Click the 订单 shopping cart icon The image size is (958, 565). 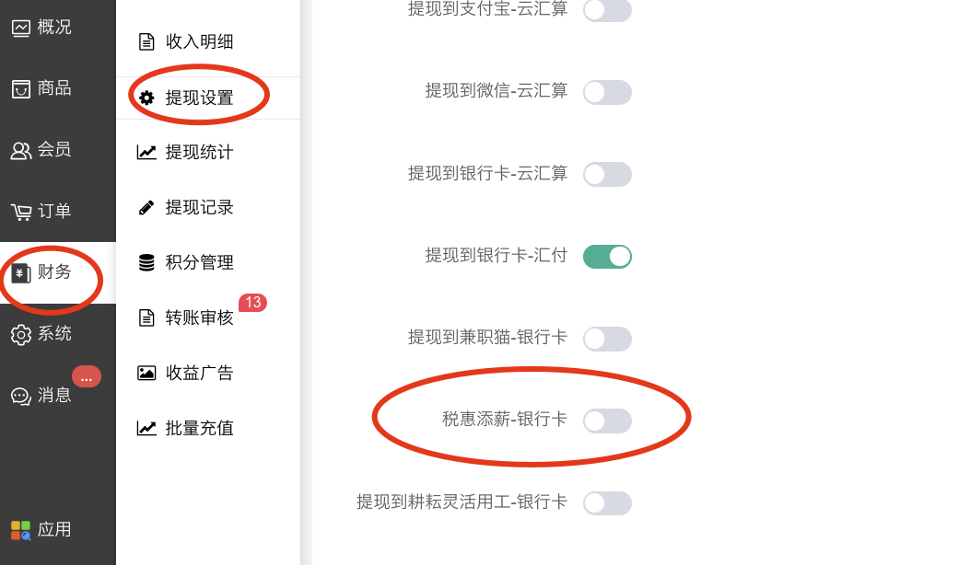pos(21,212)
